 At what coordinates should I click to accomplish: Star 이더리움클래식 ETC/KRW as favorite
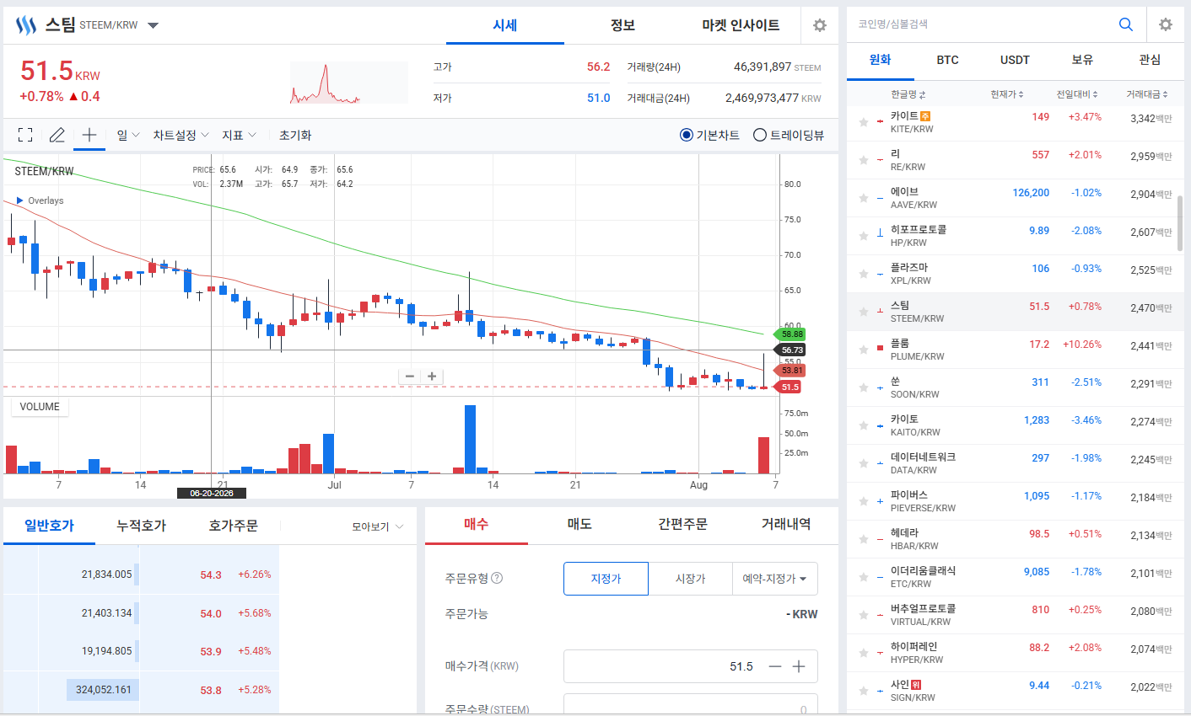pos(864,577)
